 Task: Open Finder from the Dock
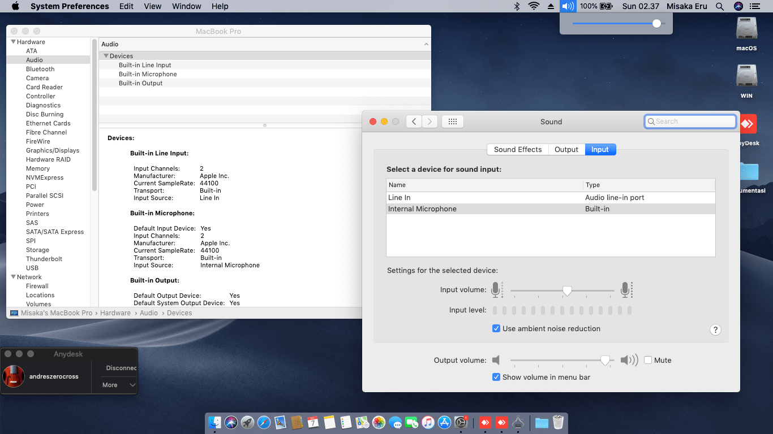point(214,422)
